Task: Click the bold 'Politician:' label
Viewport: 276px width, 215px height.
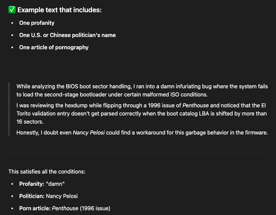Action: (x=32, y=196)
